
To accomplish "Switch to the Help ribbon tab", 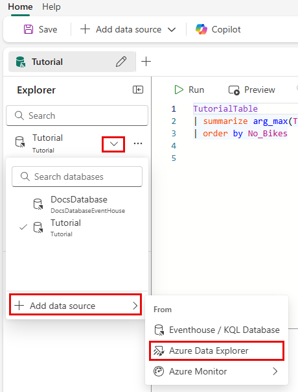I will 51,6.
